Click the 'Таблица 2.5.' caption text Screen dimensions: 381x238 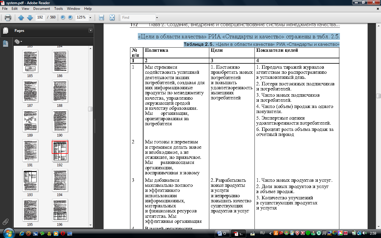(x=199, y=44)
